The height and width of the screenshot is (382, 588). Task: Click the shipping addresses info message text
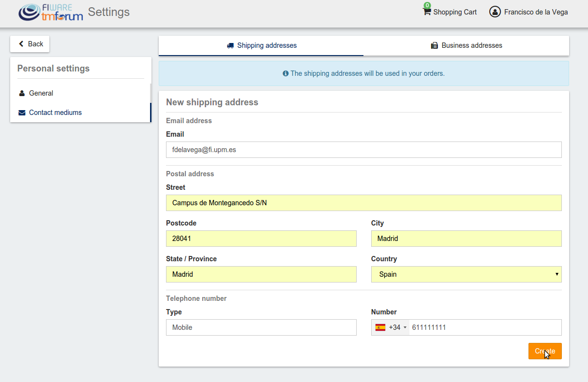367,73
